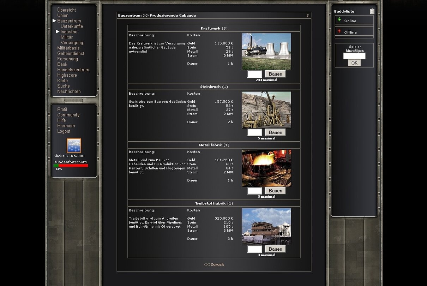Click the weather snow icon in sidebar
Image resolution: width=427 pixels, height=286 pixels.
[74, 145]
